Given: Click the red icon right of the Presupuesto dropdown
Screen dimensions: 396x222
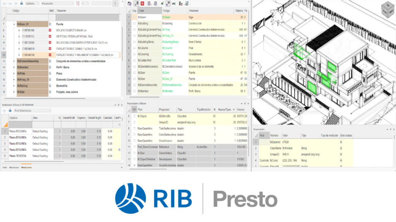Looking at the screenshot, I should tap(77, 3).
